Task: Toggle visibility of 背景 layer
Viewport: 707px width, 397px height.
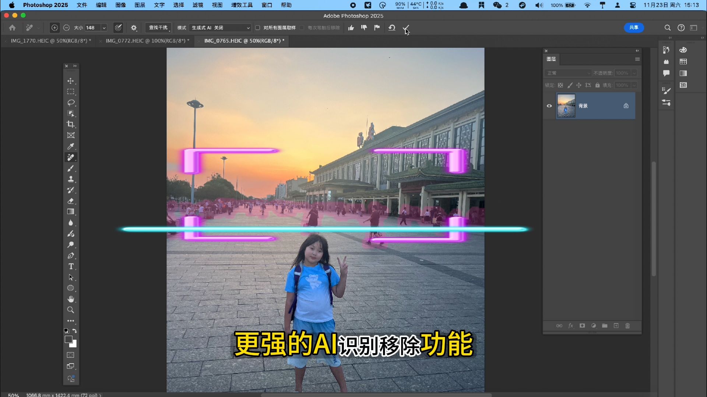Action: (549, 105)
